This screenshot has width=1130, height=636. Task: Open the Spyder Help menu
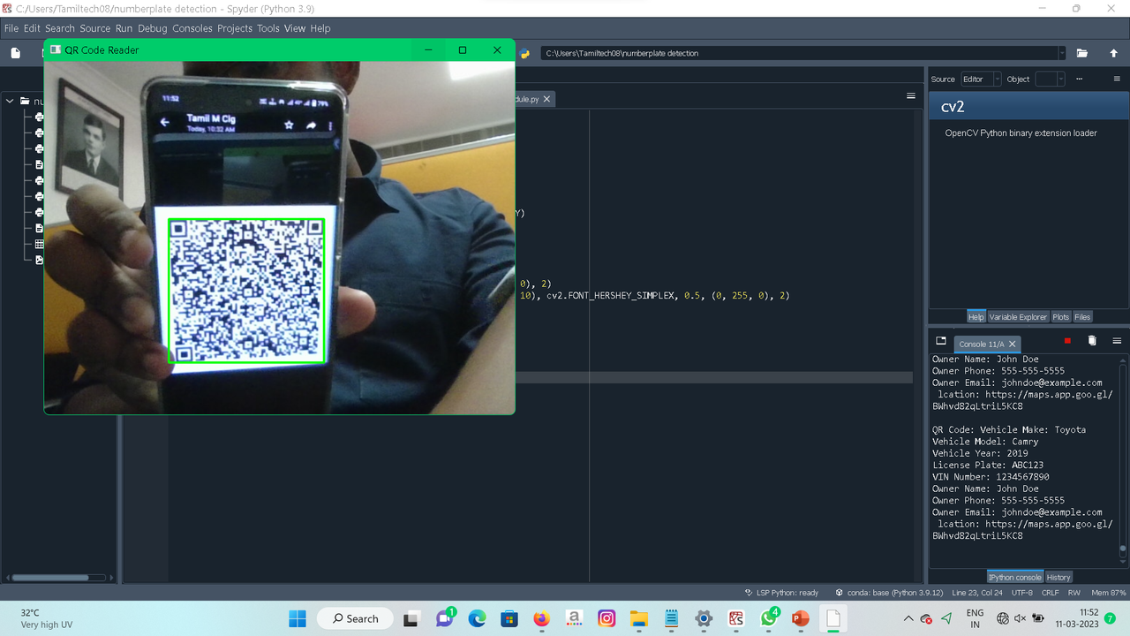[x=320, y=28]
